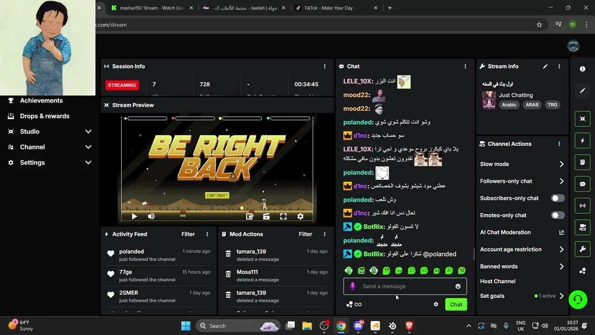Open picture-in-picture in stream preview
Screen dimensions: 595x335
coord(250,216)
